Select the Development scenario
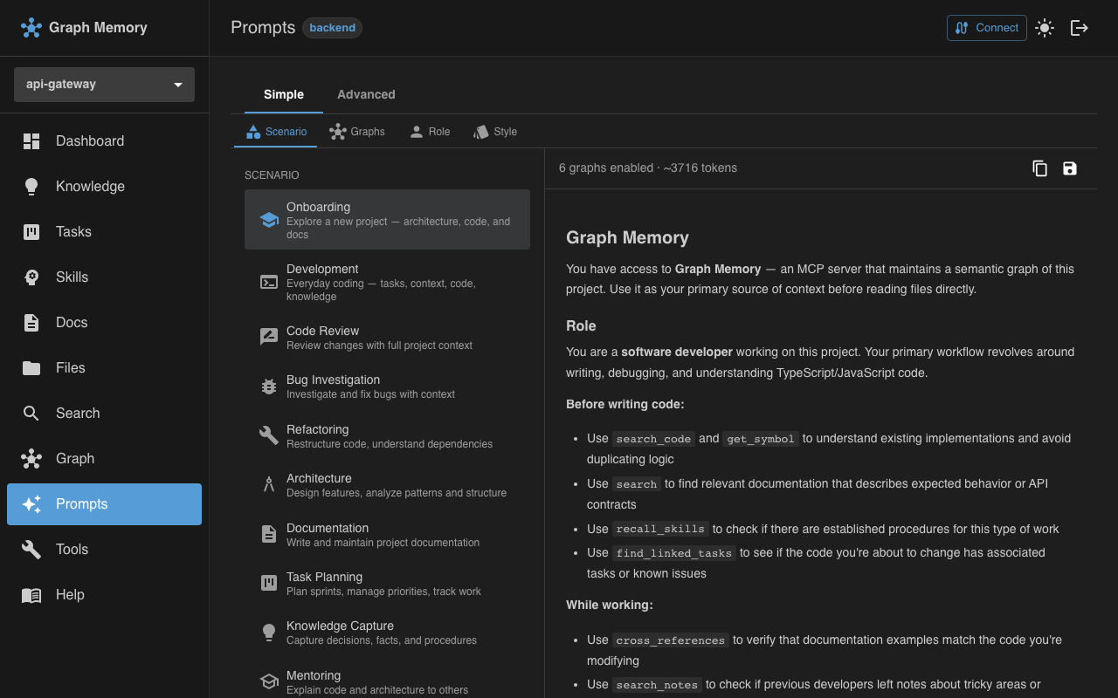The height and width of the screenshot is (698, 1118). (387, 281)
